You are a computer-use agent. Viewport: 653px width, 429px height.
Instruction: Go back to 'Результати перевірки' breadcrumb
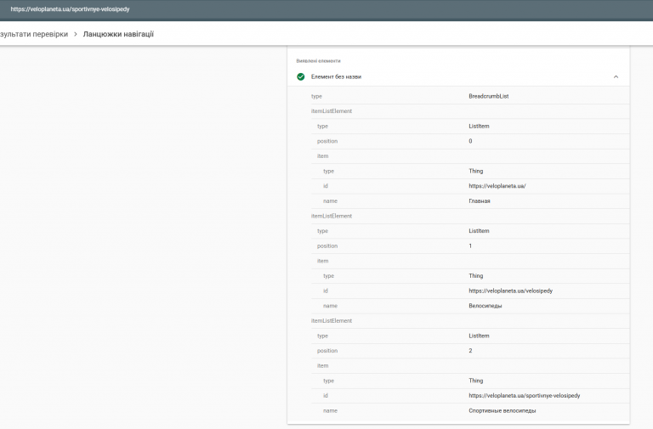34,34
